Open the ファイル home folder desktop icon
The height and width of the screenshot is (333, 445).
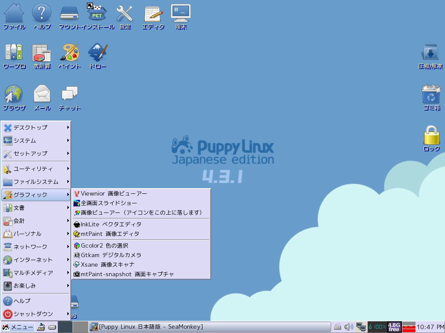pos(13,16)
